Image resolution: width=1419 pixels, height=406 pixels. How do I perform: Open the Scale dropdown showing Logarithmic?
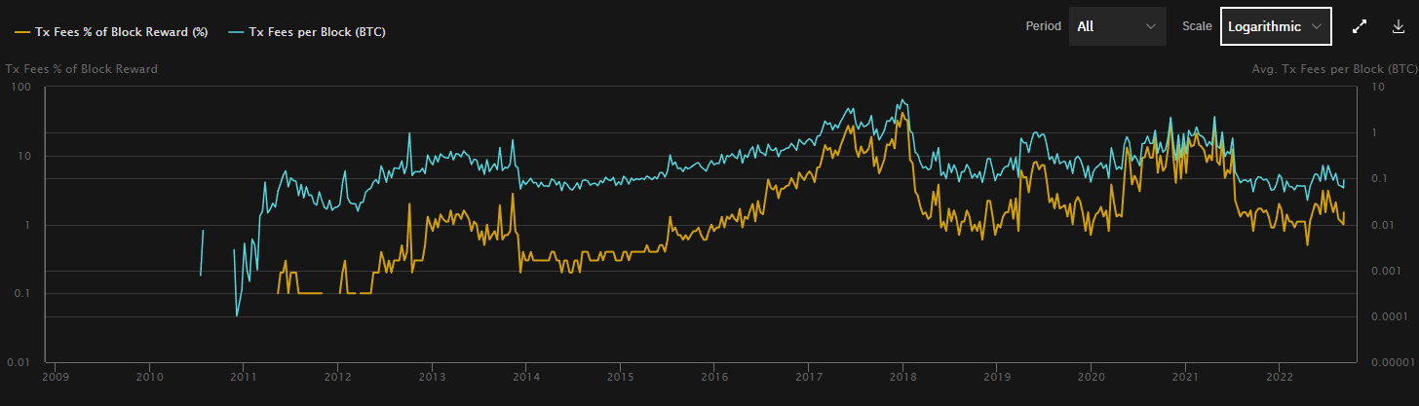coord(1276,26)
